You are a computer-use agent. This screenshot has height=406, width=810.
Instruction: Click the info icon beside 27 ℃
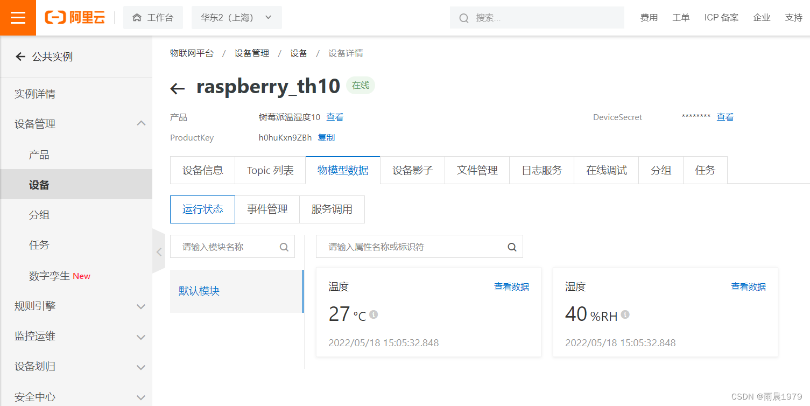(x=374, y=314)
